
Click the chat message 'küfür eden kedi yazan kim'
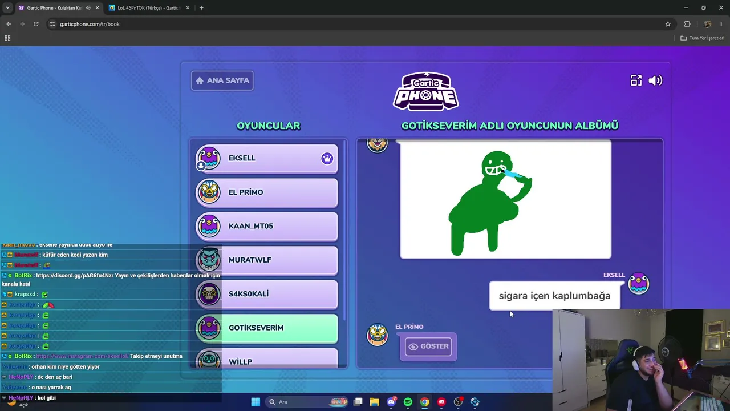point(75,255)
